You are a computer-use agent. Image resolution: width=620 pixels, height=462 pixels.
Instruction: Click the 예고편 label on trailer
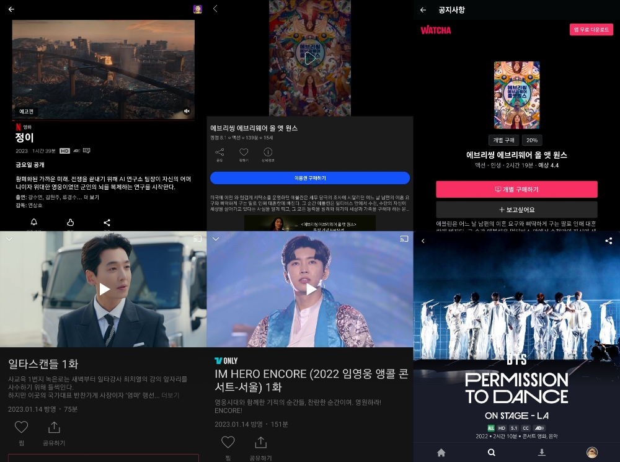27,112
